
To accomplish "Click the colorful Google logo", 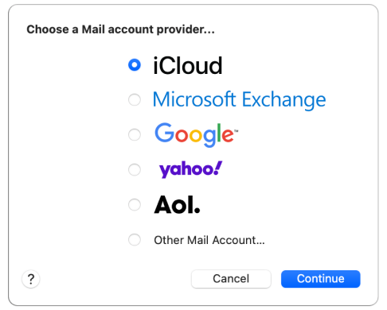I will [196, 134].
